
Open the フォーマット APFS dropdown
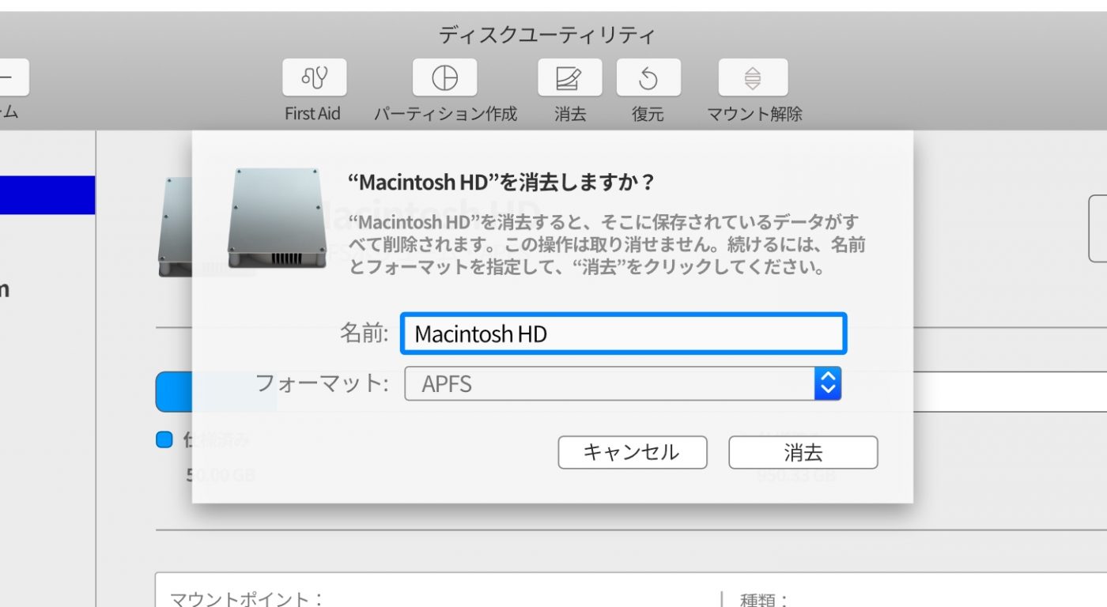[622, 383]
